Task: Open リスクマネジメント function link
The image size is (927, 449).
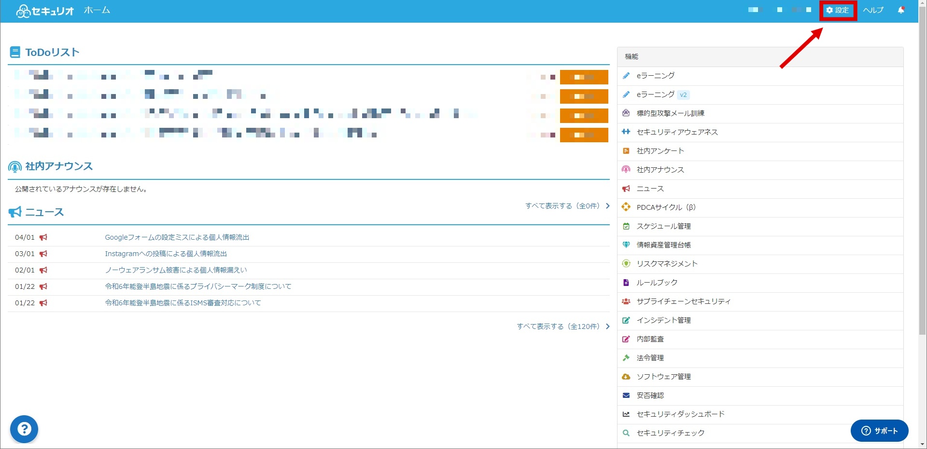Action: click(x=667, y=264)
